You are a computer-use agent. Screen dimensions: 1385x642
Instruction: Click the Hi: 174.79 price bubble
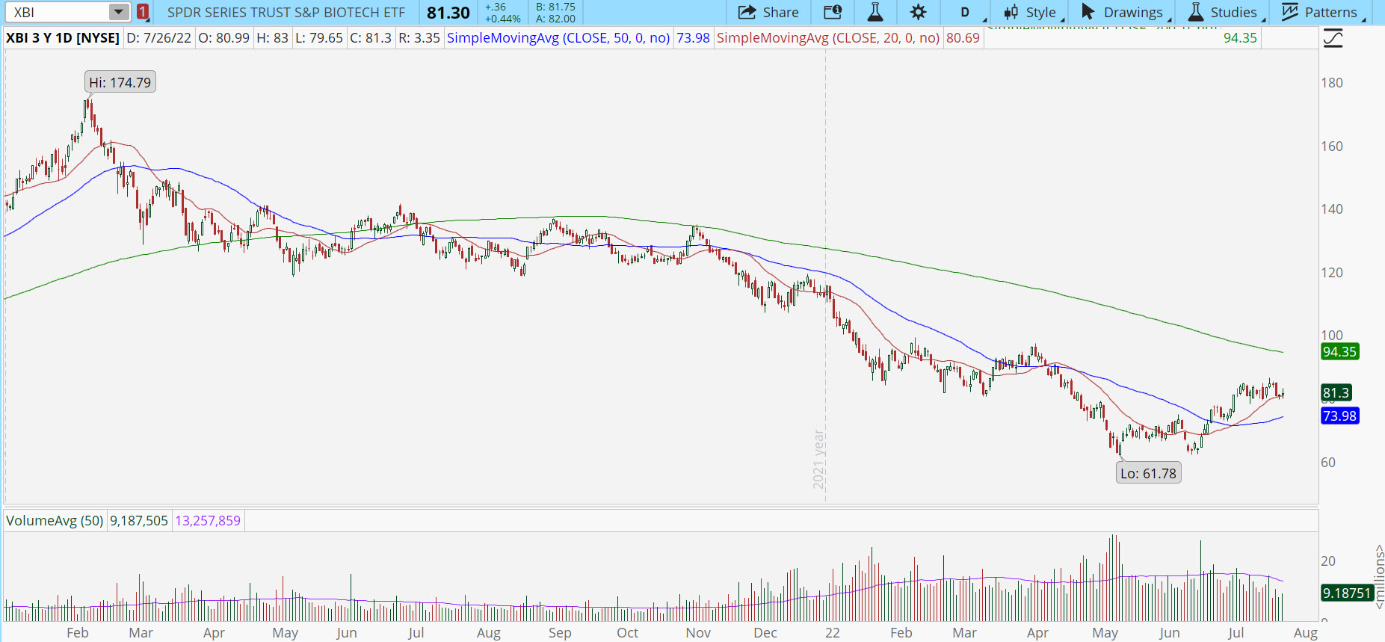tap(120, 82)
